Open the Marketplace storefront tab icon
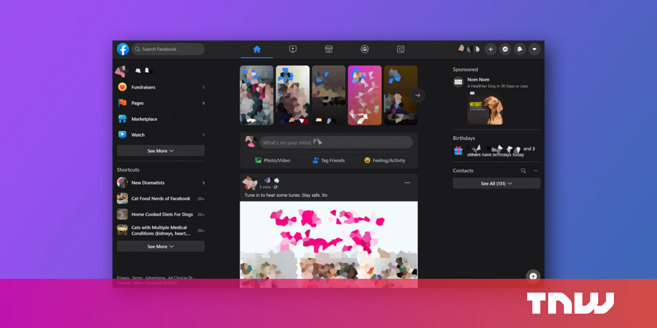The height and width of the screenshot is (328, 657). (x=328, y=49)
